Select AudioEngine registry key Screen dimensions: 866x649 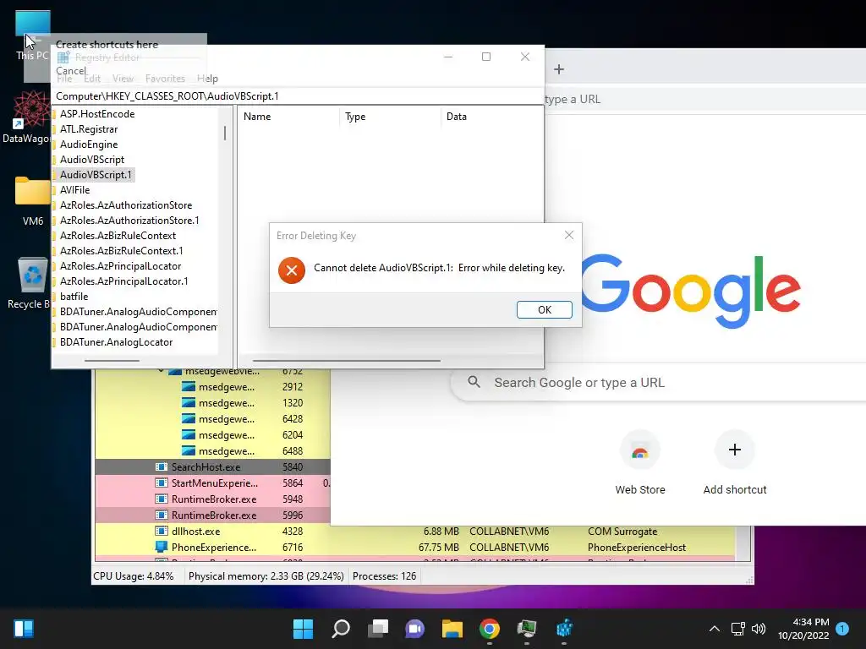click(x=89, y=144)
